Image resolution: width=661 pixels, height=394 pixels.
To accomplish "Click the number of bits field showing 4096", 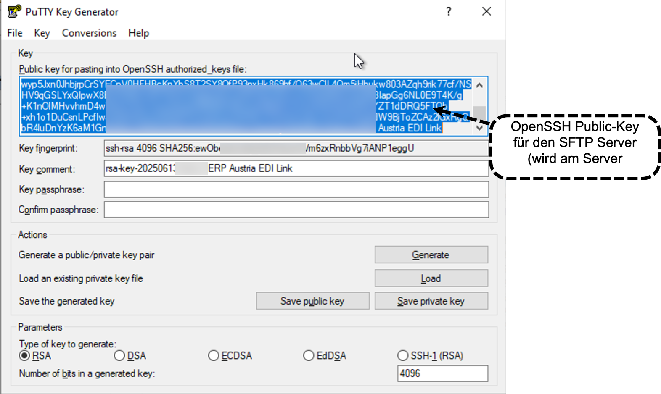I will [x=443, y=373].
